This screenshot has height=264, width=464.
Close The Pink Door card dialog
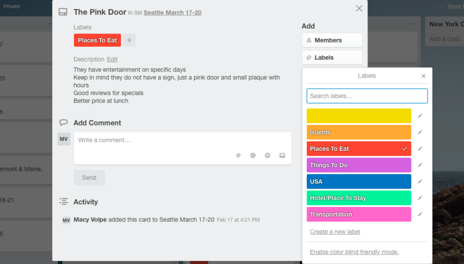[x=359, y=8]
